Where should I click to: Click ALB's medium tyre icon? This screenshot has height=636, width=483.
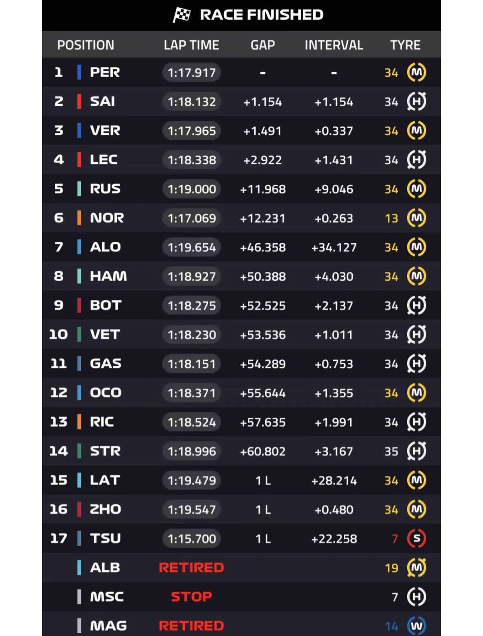point(416,568)
